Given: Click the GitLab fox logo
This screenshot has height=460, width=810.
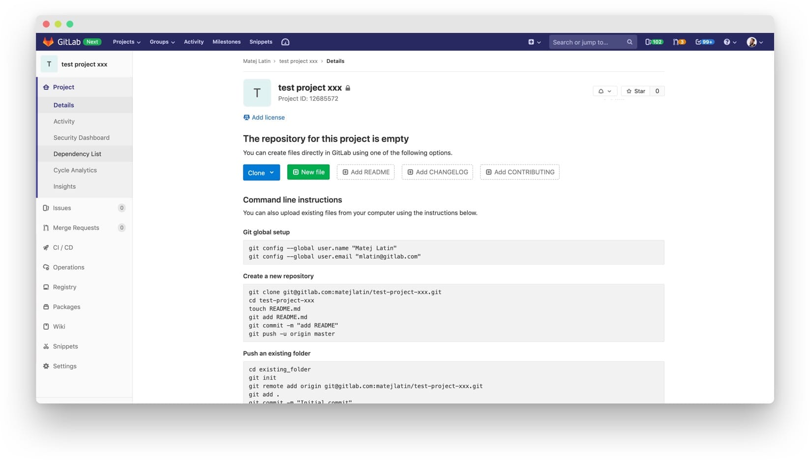Looking at the screenshot, I should 48,42.
